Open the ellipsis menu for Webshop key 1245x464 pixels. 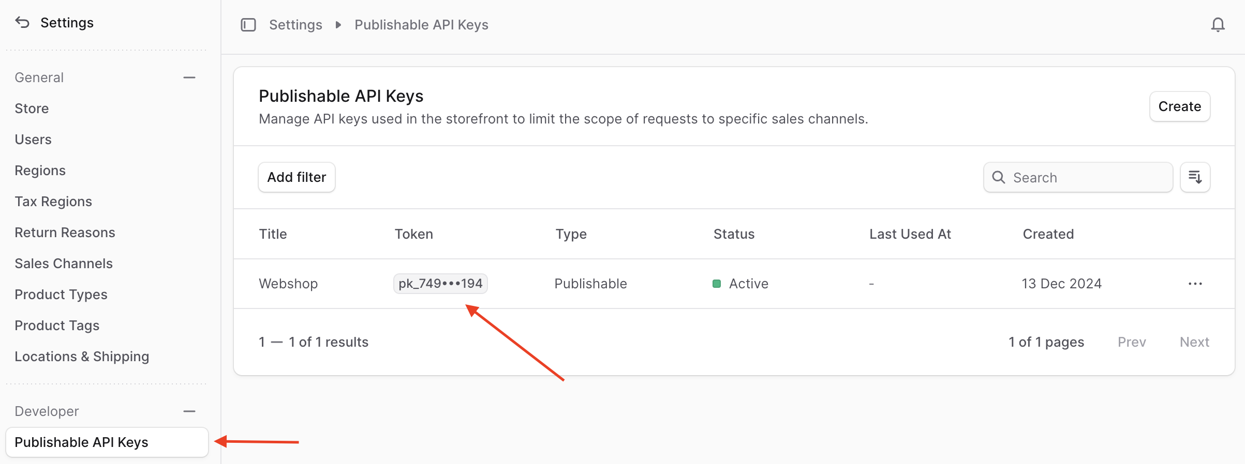[1195, 283]
